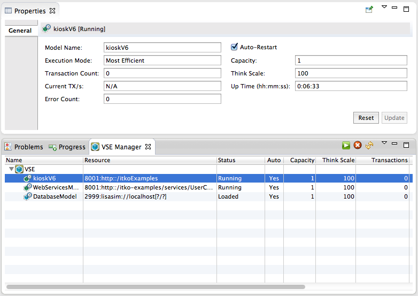418x296 pixels.
Task: Collapse the VSE tree node
Action: coord(11,169)
